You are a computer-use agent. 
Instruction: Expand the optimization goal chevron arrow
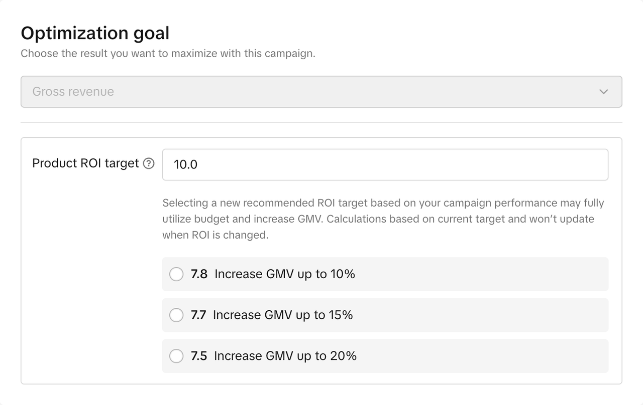coord(604,92)
